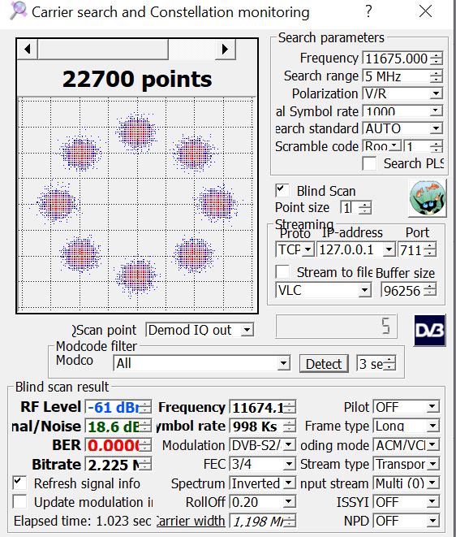Open IQScan point Demod IQ out dropdown
Screen dimensions: 456x537
tap(247, 330)
